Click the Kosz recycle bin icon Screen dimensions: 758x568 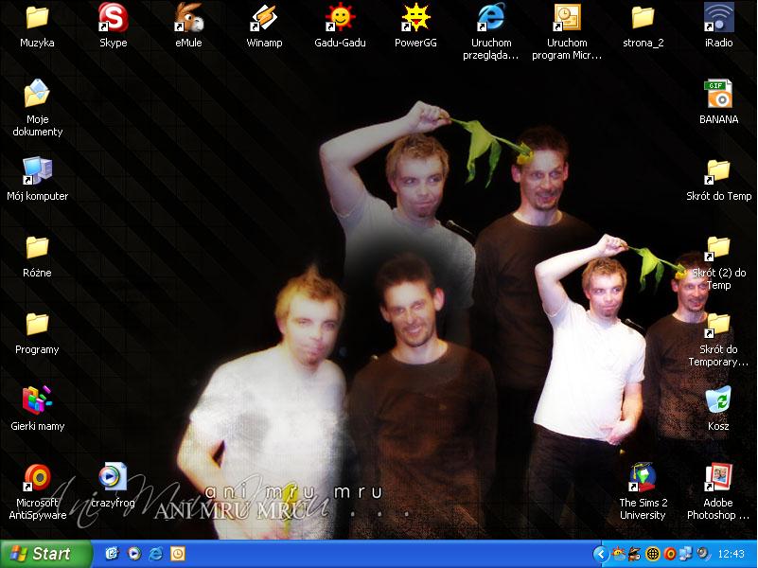click(718, 409)
